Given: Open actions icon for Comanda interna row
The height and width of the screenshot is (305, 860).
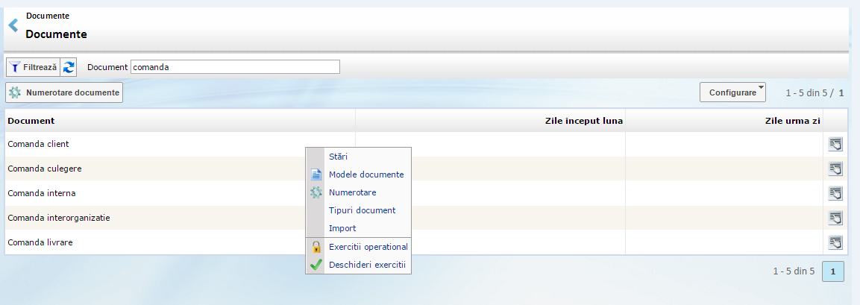Looking at the screenshot, I should coord(835,193).
